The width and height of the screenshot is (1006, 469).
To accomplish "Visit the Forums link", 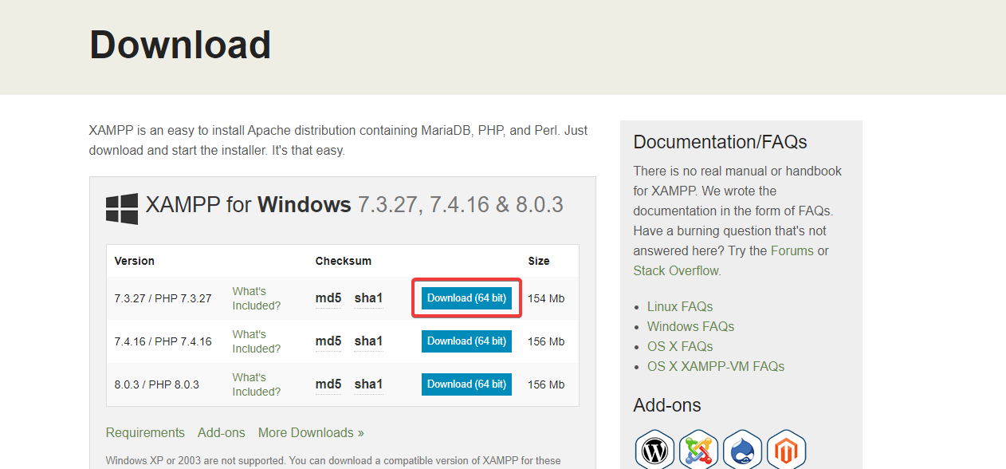I will 792,250.
